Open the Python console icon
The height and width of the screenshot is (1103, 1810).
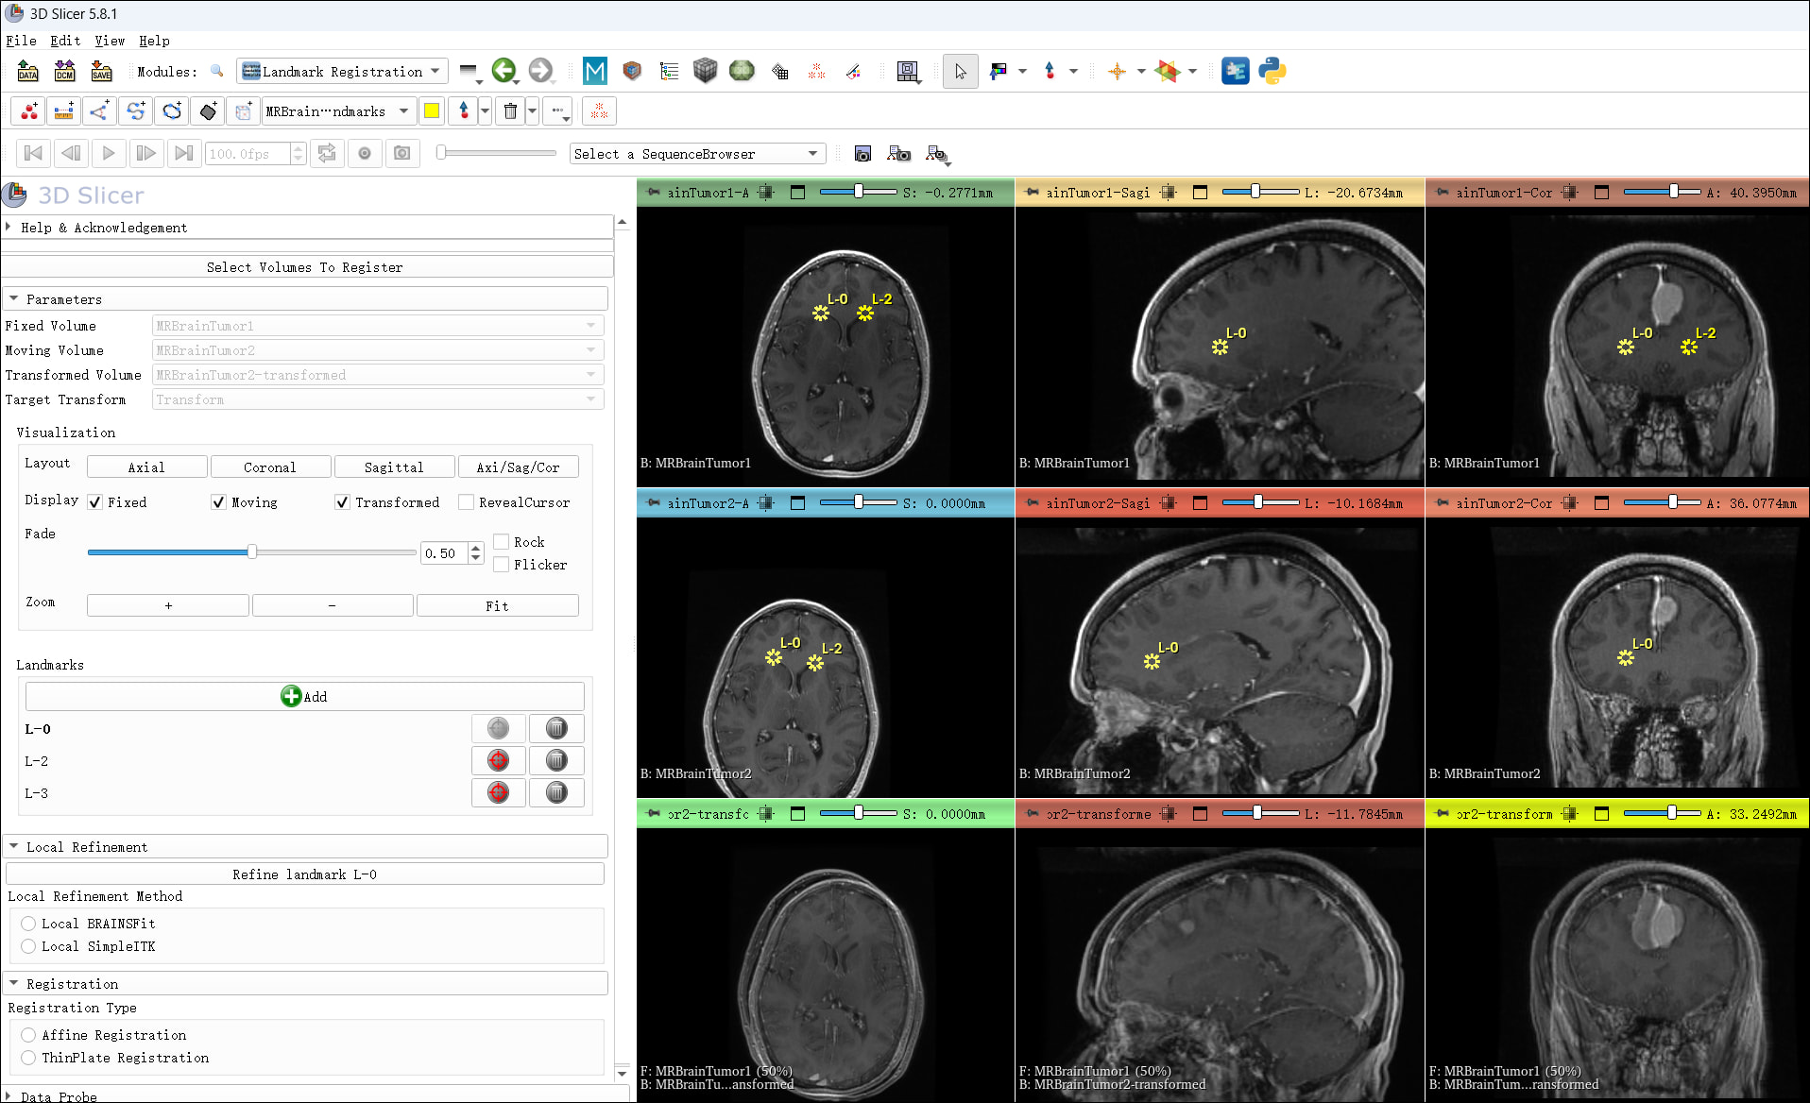tap(1272, 71)
